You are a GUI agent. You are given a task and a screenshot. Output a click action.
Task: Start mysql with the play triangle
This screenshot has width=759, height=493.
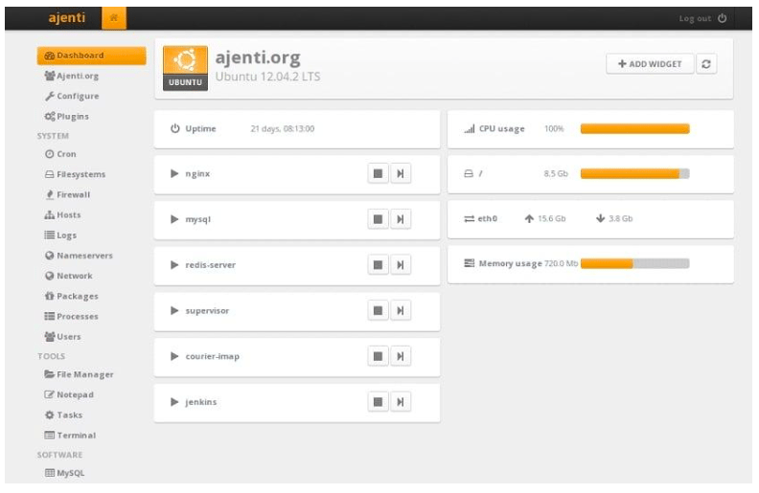pyautogui.click(x=174, y=219)
